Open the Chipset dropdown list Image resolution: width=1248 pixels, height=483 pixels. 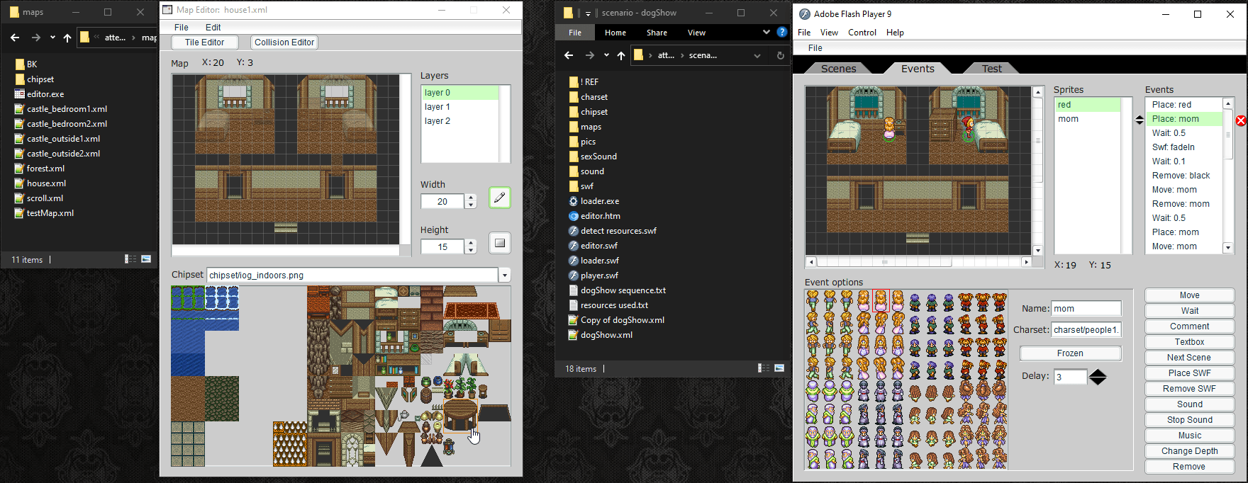tap(505, 275)
